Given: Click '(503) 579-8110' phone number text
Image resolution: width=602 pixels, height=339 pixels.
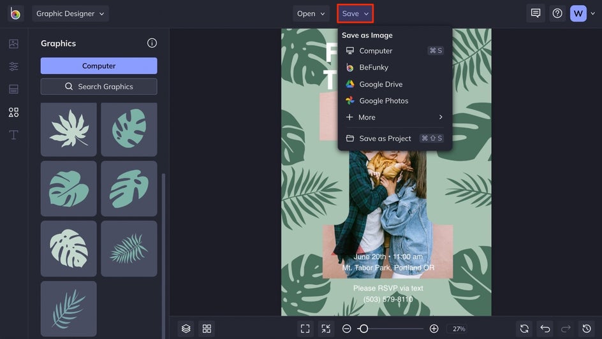Looking at the screenshot, I should 388,299.
